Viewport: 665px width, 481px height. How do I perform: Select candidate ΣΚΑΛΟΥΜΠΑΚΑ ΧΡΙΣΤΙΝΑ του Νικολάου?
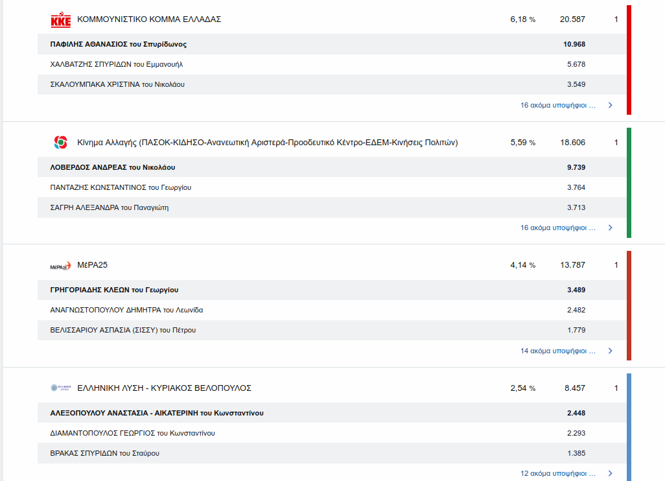pyautogui.click(x=117, y=84)
